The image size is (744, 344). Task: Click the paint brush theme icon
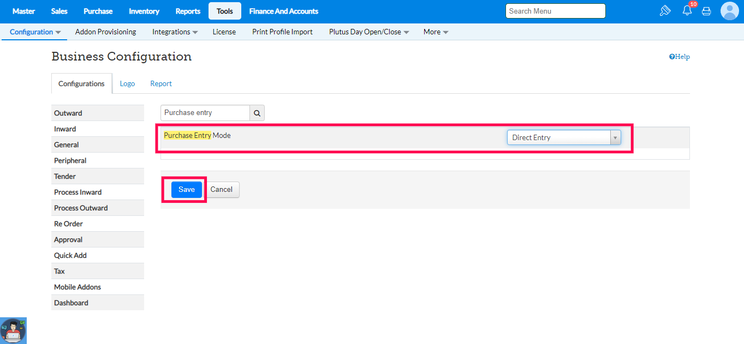[665, 11]
